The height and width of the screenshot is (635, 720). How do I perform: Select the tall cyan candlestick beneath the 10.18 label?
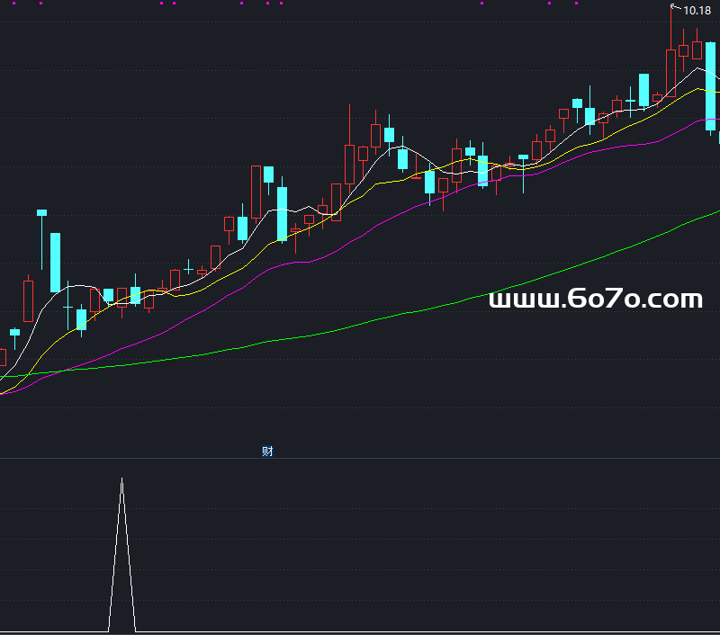pos(710,85)
